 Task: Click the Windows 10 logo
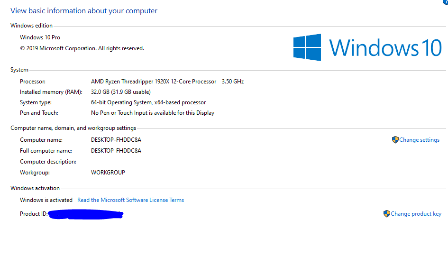click(367, 47)
